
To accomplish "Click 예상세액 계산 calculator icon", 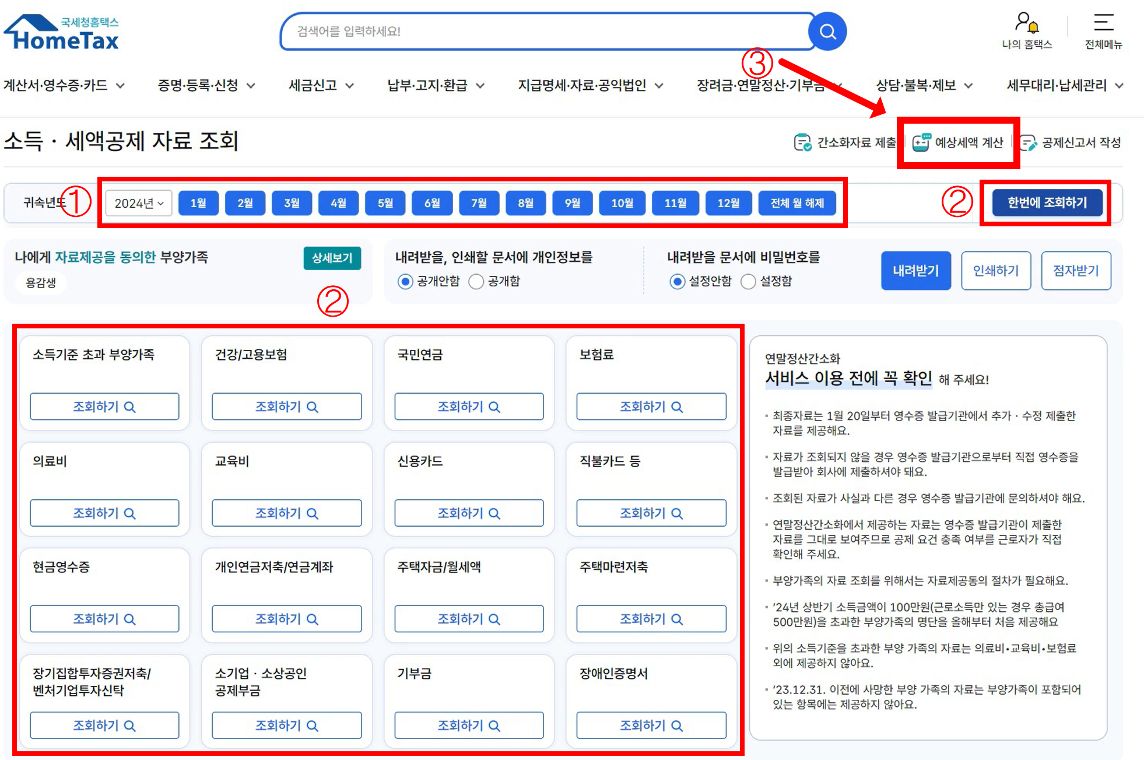I will click(921, 142).
